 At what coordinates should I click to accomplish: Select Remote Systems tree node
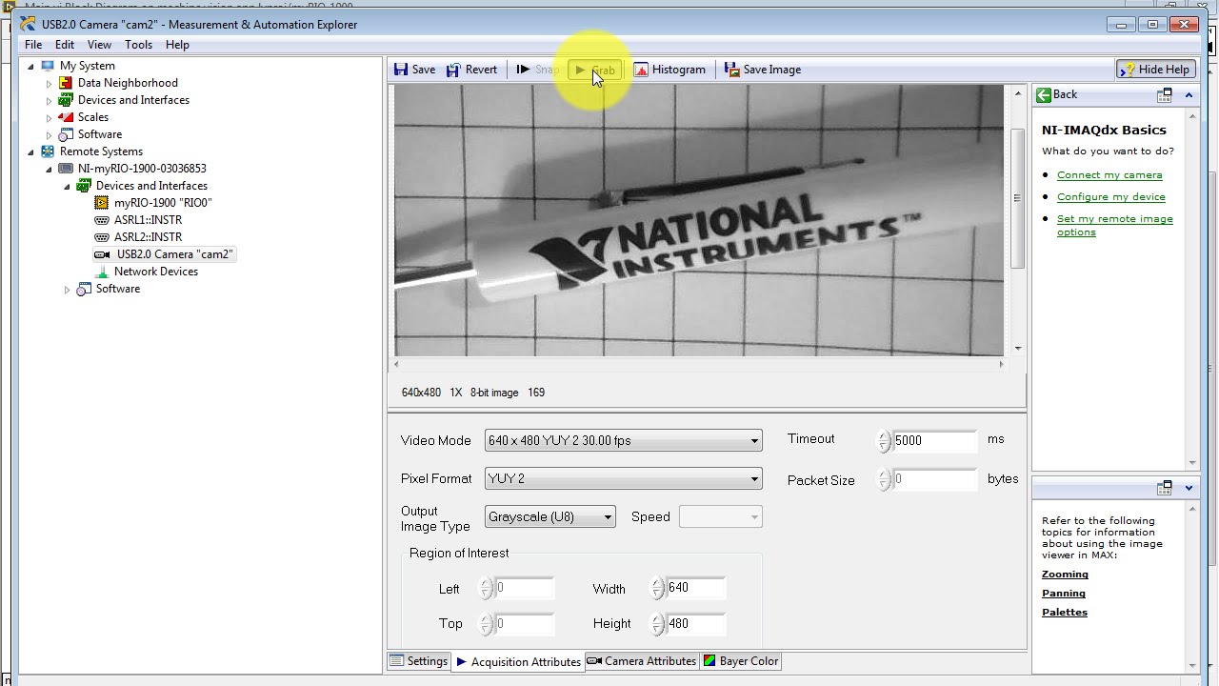tap(101, 151)
